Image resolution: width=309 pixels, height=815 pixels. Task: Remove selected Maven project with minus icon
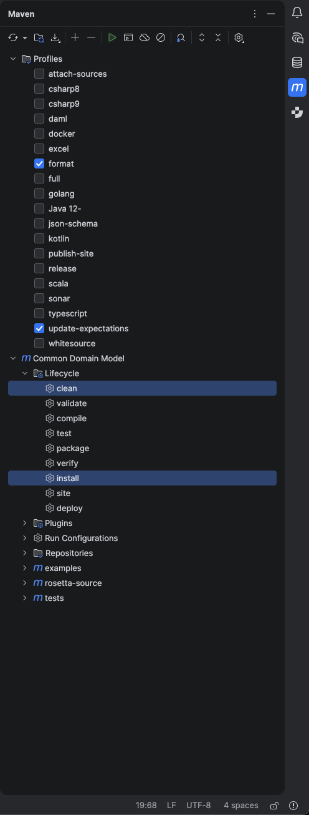pos(92,38)
